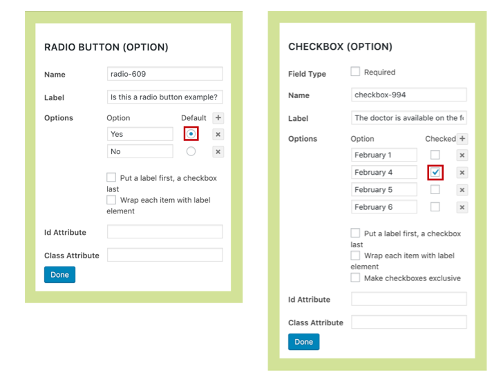Click Done in the Radio Button panel
This screenshot has width=501, height=384.
(59, 275)
